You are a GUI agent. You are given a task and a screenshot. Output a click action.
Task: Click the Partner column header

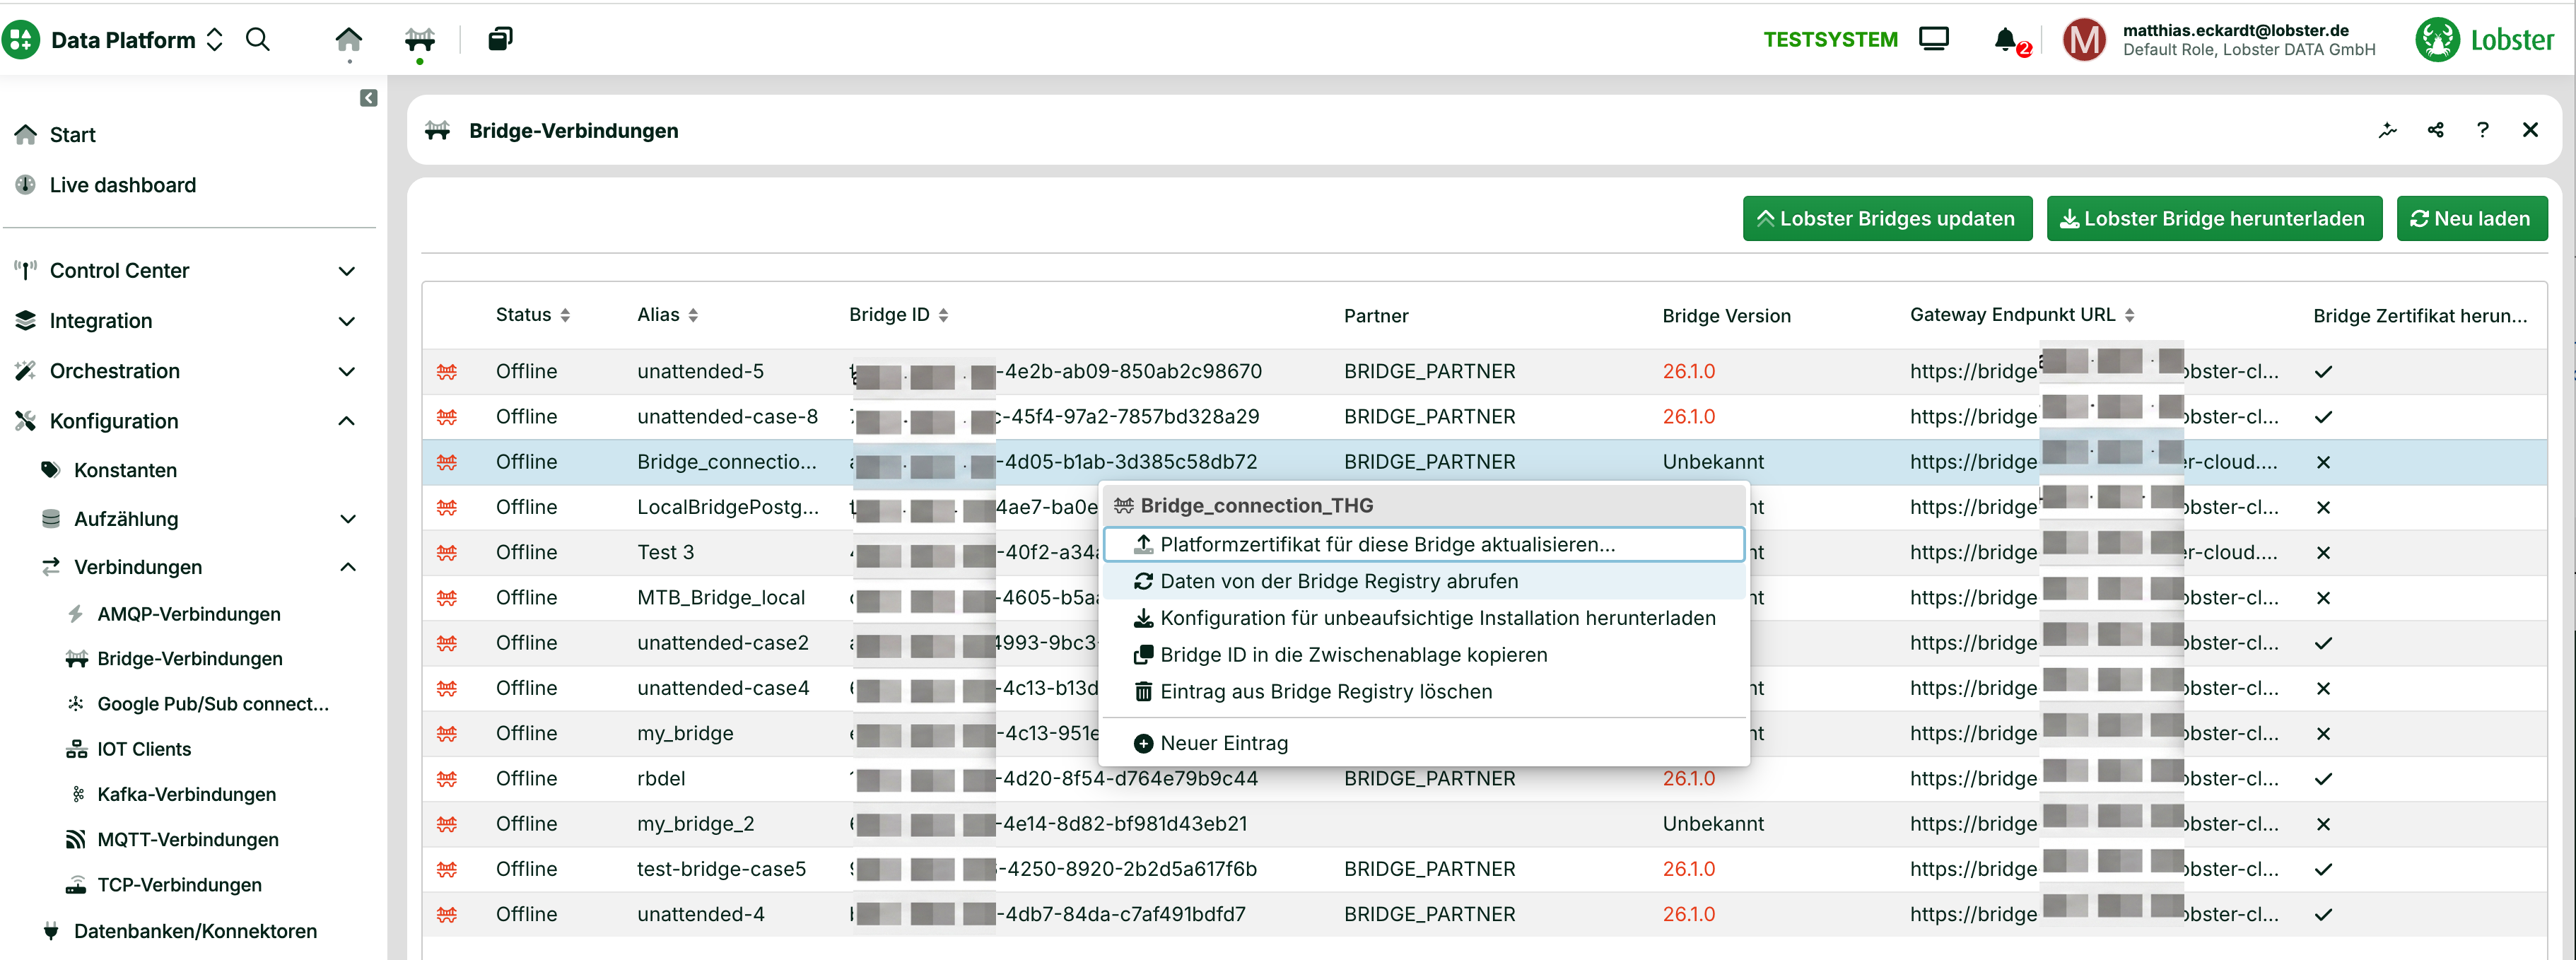[1376, 316]
